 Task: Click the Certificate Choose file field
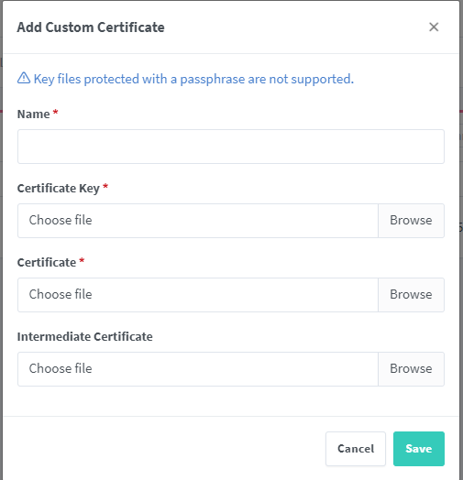pos(198,295)
